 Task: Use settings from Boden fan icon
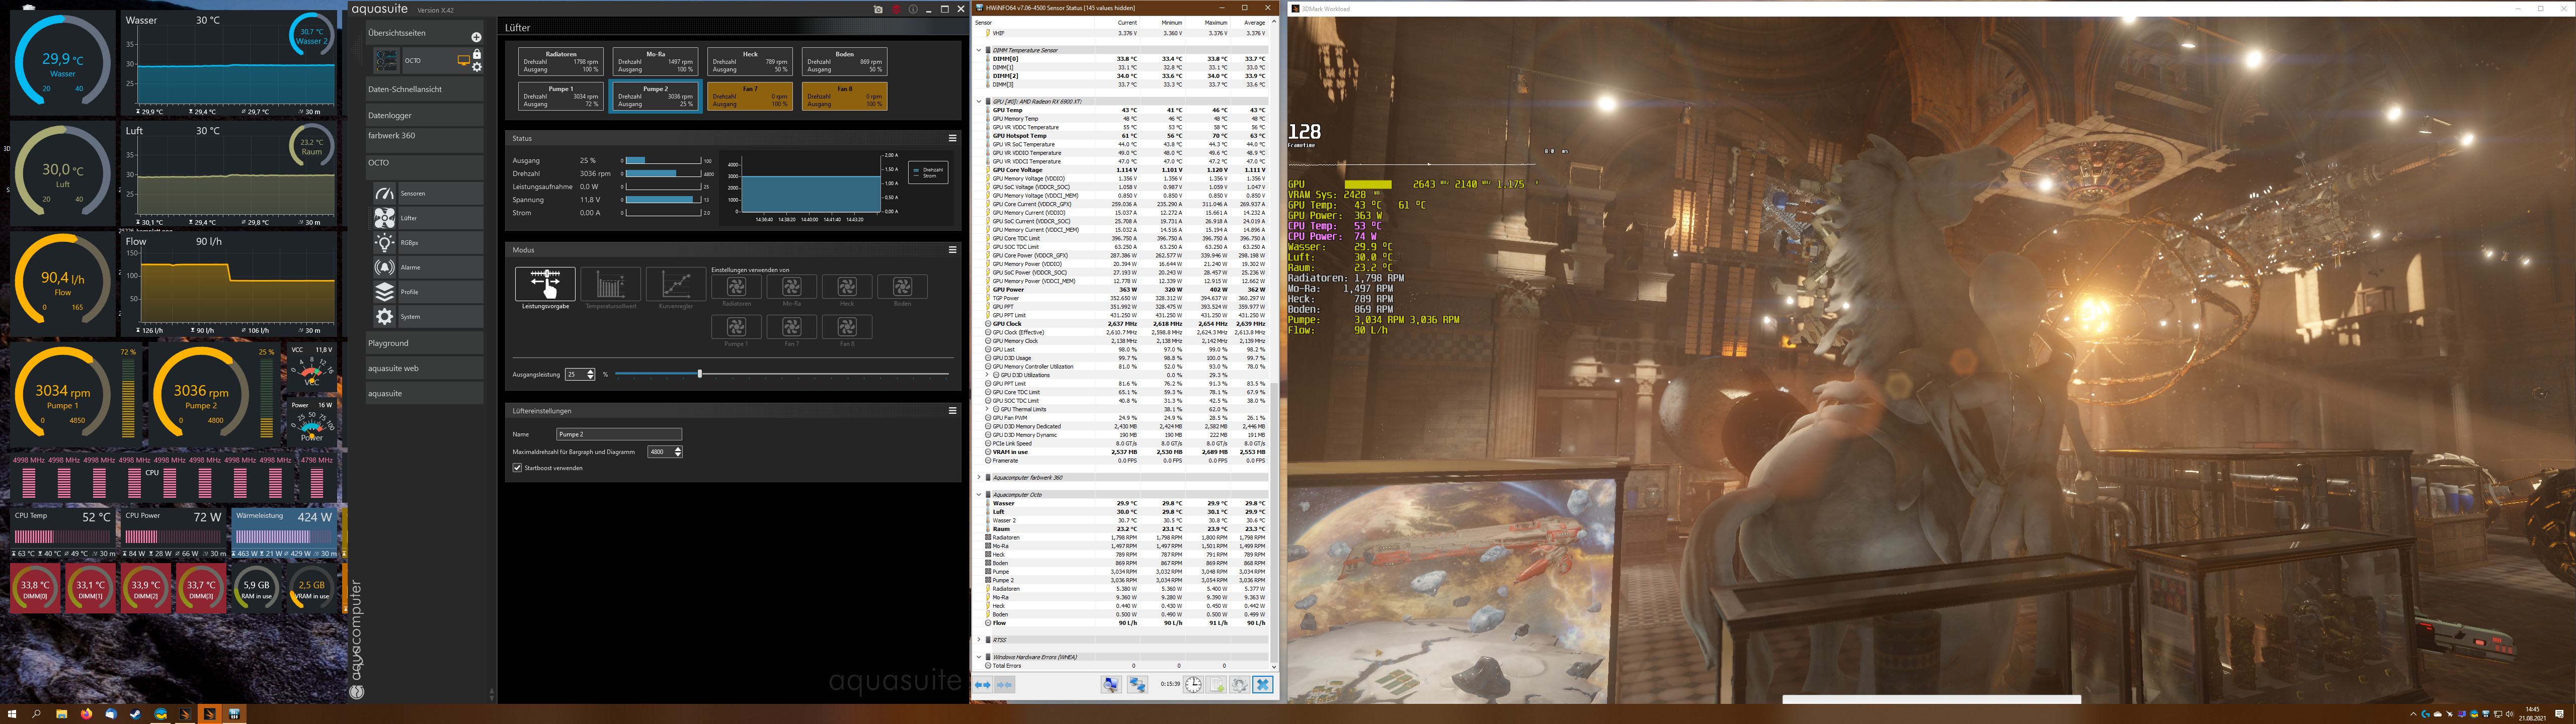[902, 287]
